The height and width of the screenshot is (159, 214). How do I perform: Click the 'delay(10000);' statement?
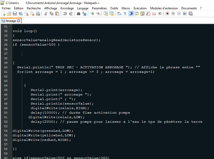click(x=45, y=113)
